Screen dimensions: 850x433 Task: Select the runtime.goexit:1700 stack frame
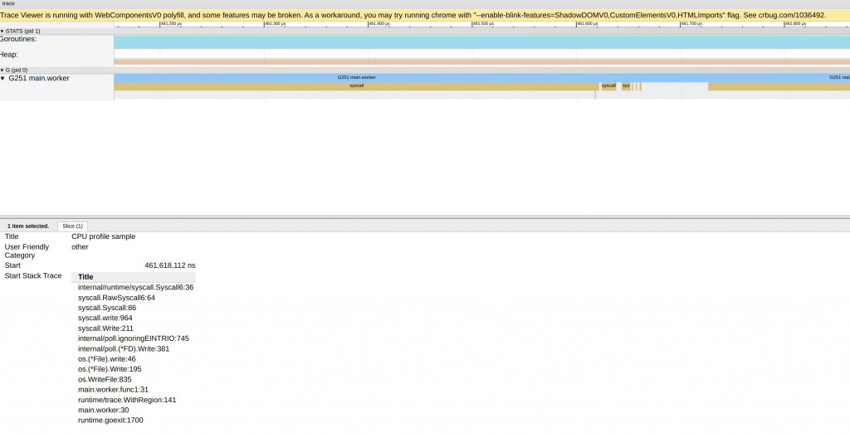110,421
